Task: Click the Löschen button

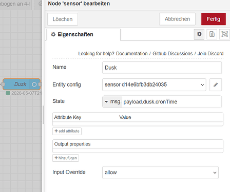Action: pyautogui.click(x=63, y=19)
